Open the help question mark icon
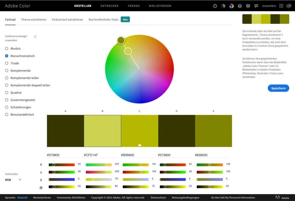Viewport: 295px width, 201px height. (x=240, y=6)
